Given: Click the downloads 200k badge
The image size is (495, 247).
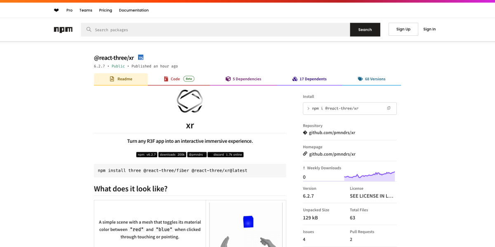Looking at the screenshot, I should [172, 155].
